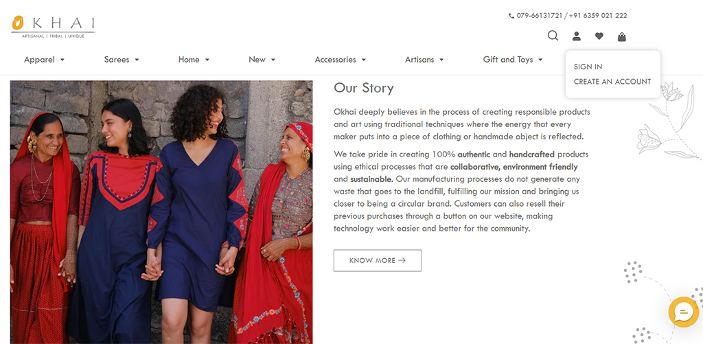Click the Know More button
The width and height of the screenshot is (703, 344).
pyautogui.click(x=377, y=261)
